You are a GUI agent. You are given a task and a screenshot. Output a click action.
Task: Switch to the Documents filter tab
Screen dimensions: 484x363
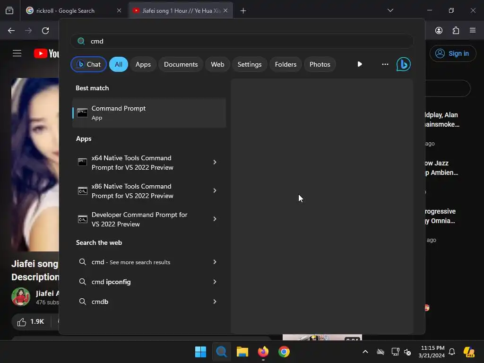(x=181, y=64)
